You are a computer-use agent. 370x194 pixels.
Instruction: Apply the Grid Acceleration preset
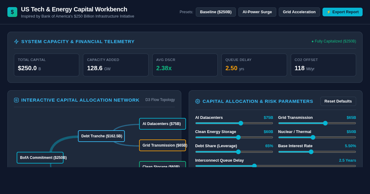[x=299, y=12]
